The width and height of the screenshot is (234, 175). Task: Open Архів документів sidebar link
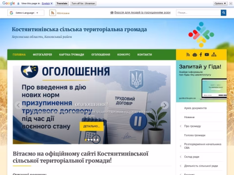pyautogui.click(x=195, y=108)
